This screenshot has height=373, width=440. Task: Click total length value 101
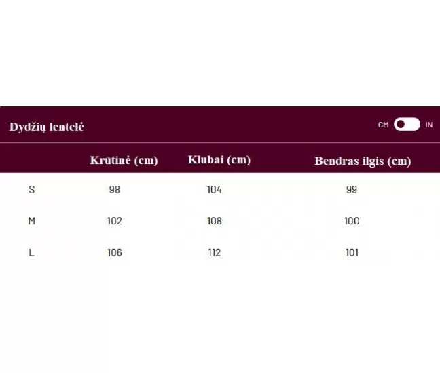(352, 252)
